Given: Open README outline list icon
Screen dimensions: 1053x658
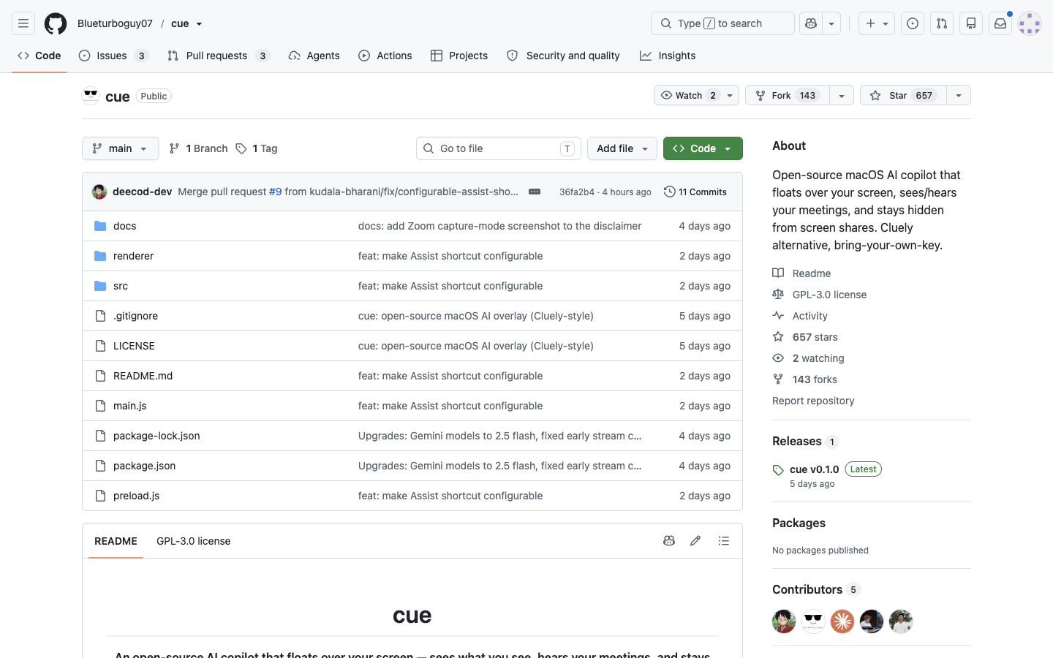Looking at the screenshot, I should [724, 541].
